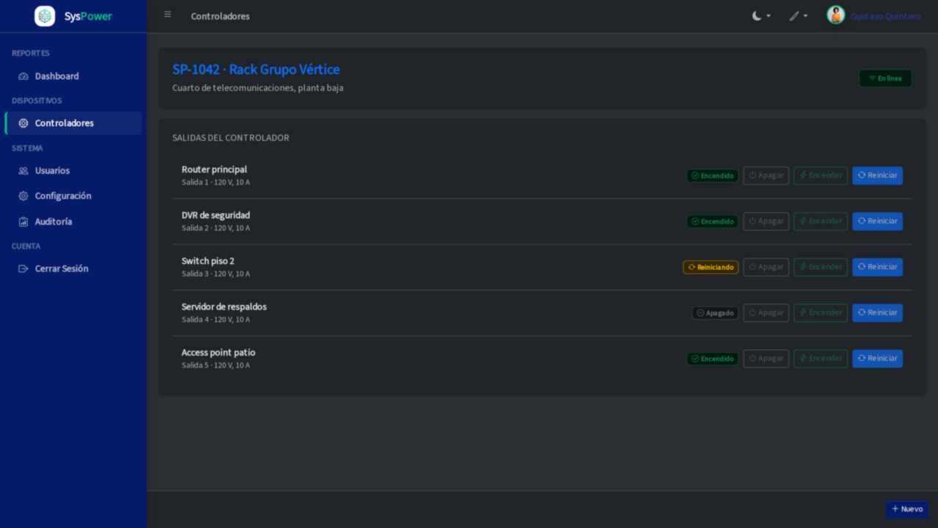Click Apagar for DVR de seguridad
938x528 pixels.
[766, 221]
